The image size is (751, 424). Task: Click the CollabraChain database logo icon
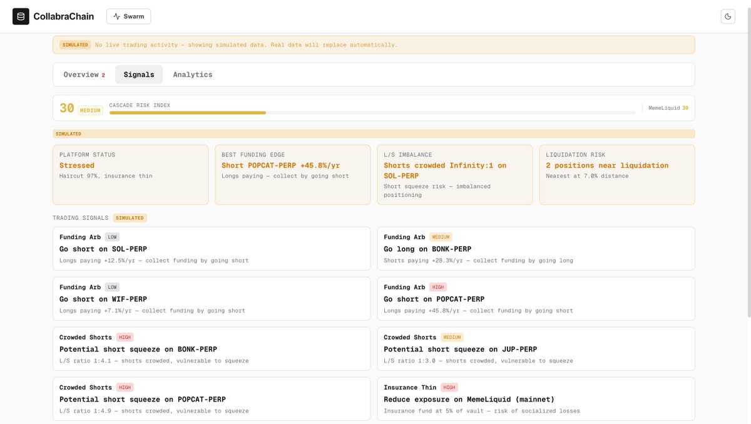click(21, 16)
